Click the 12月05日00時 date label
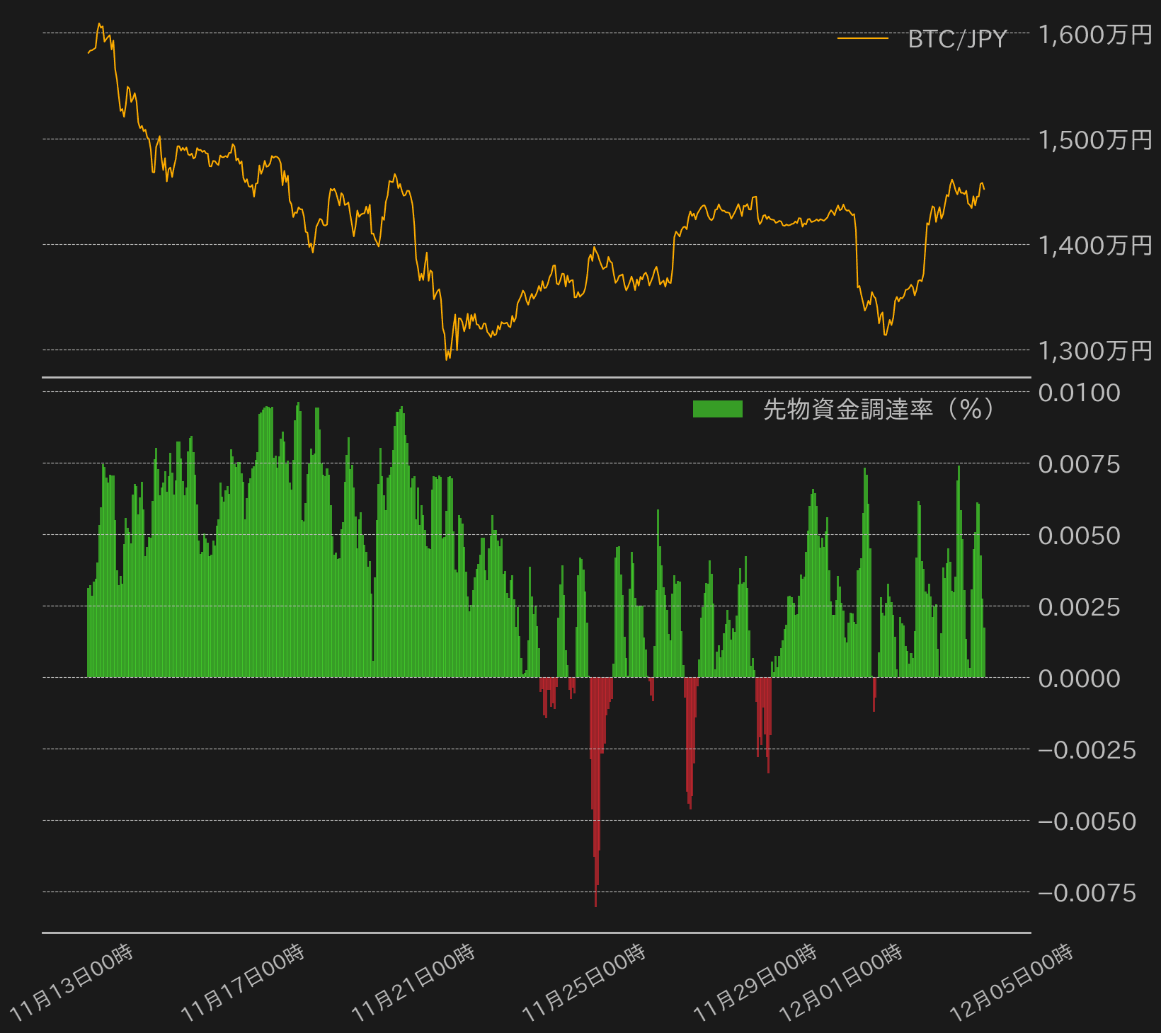 tap(1012, 982)
